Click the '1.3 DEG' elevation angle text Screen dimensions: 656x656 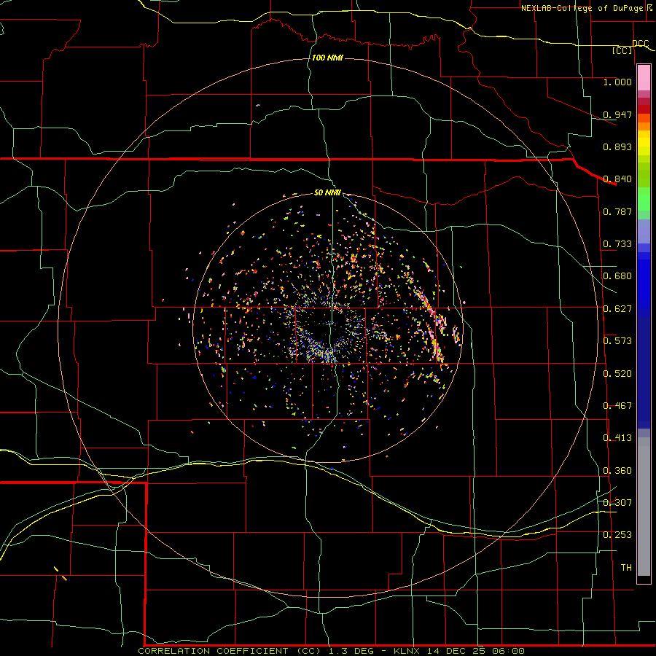click(352, 651)
